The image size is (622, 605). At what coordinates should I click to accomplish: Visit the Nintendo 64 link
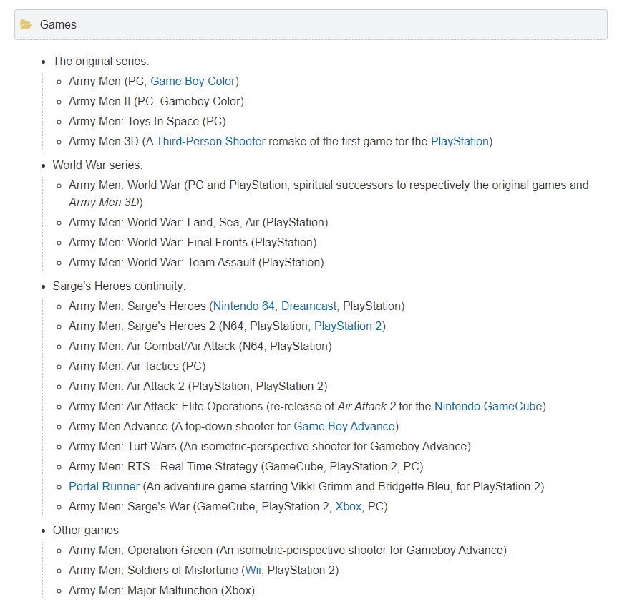click(x=244, y=306)
